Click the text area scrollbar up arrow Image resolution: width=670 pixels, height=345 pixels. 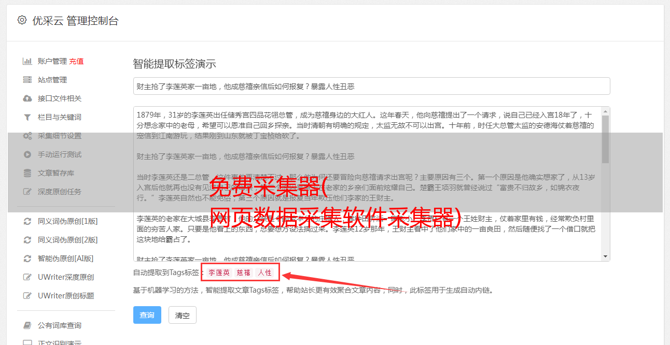click(x=605, y=111)
